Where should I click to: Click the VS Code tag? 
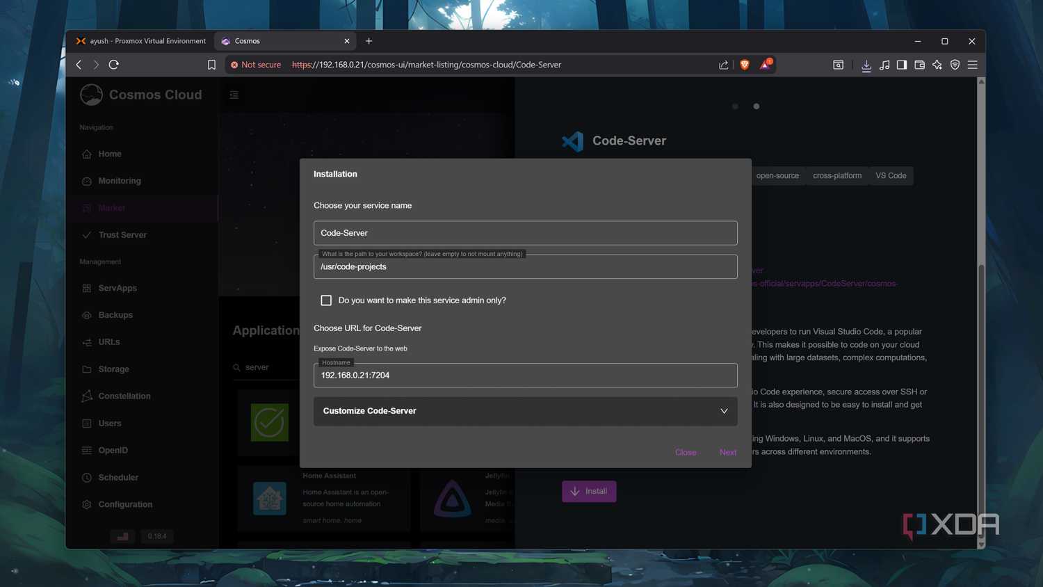tap(891, 176)
